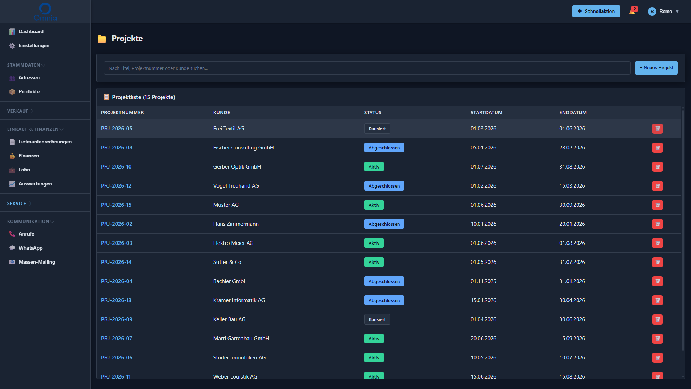Click the Lohn briefcase icon

coord(12,170)
